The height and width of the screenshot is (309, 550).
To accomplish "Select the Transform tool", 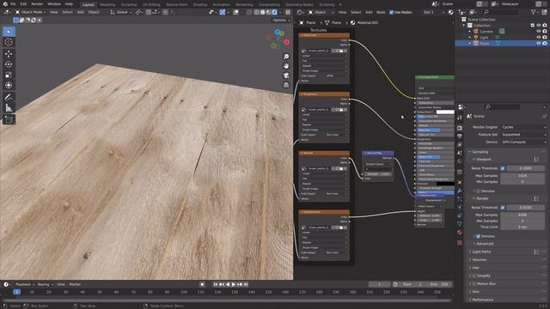I will click(9, 85).
